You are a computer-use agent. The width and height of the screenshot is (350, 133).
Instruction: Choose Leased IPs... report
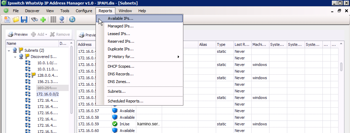139,34
